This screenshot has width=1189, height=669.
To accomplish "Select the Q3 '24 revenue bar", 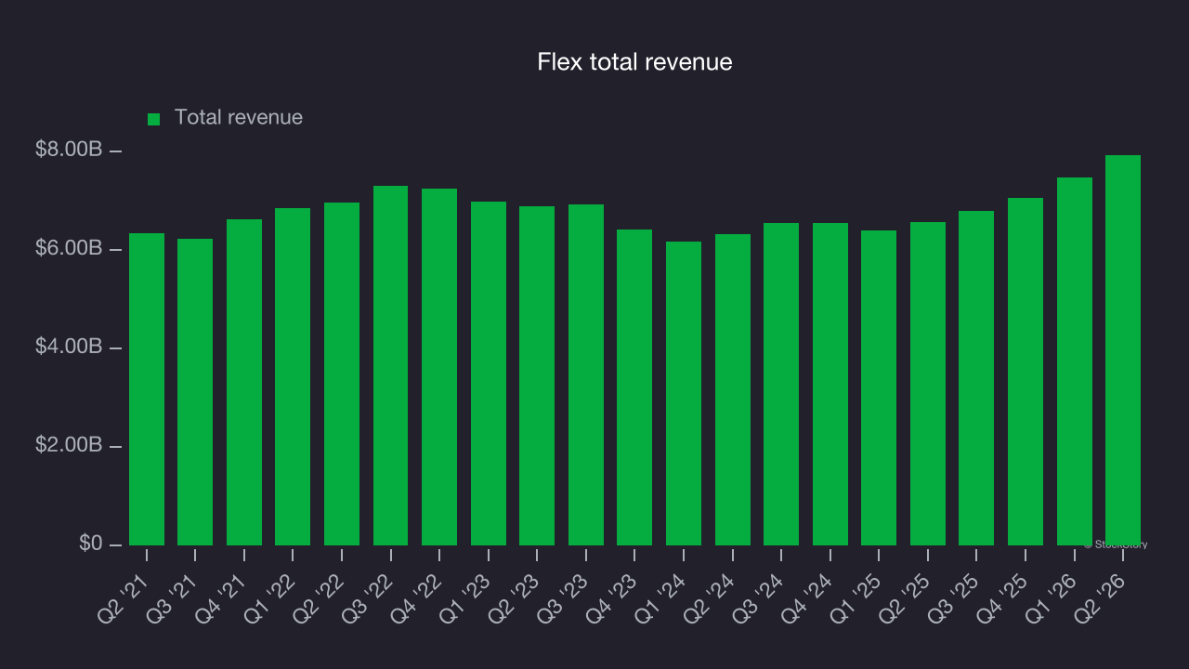I will coord(781,384).
